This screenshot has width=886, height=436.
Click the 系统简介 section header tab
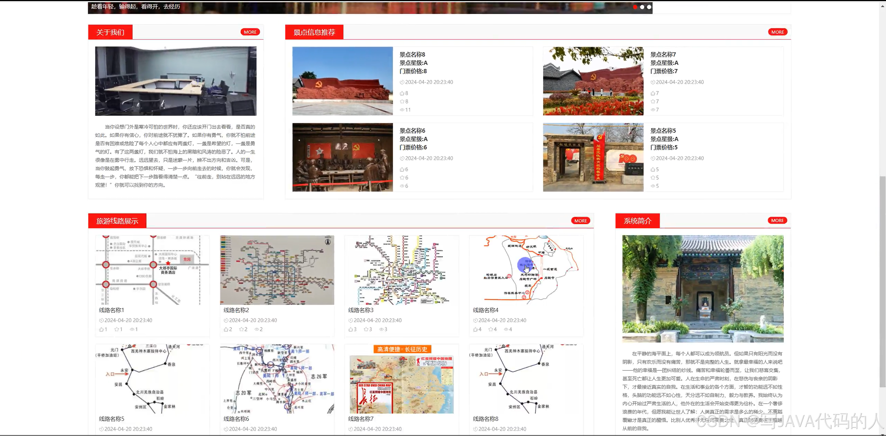(637, 221)
